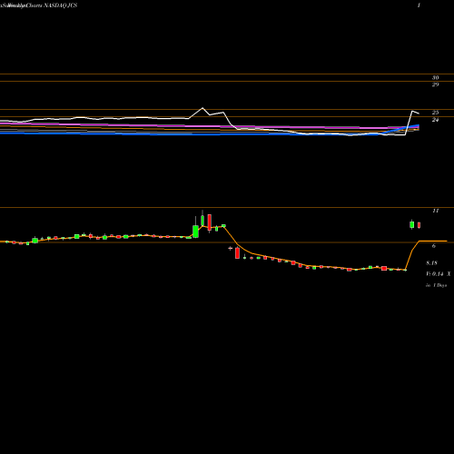Select the 24 price level label
Image resolution: width=454 pixels, height=454 pixels.
[x=435, y=120]
